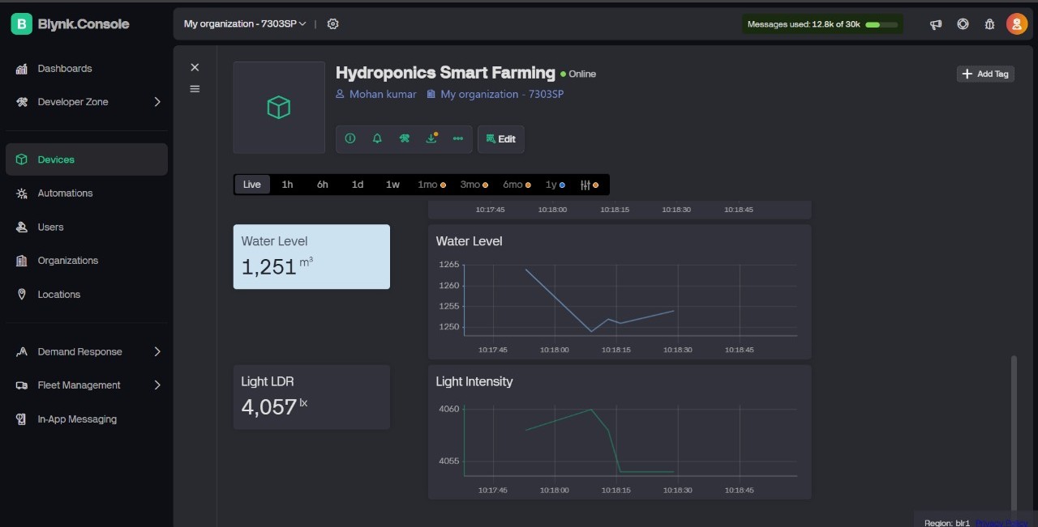Viewport: 1038px width, 527px height.
Task: Open support from the lifebuoy icon
Action: [x=963, y=23]
